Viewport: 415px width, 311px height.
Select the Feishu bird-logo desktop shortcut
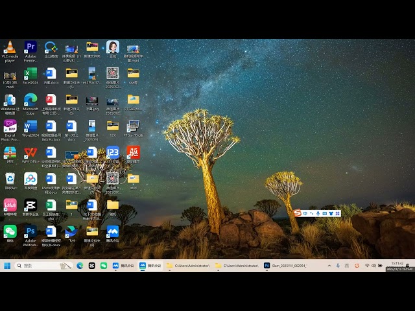[71, 234]
